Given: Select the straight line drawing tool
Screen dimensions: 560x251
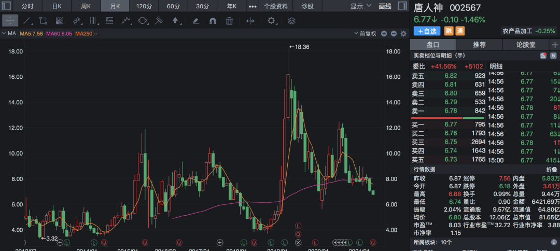Looking at the screenshot, I should pos(27,21).
